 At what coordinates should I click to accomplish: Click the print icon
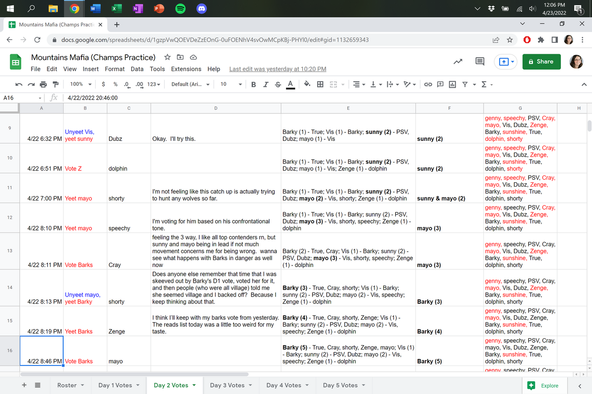[43, 84]
